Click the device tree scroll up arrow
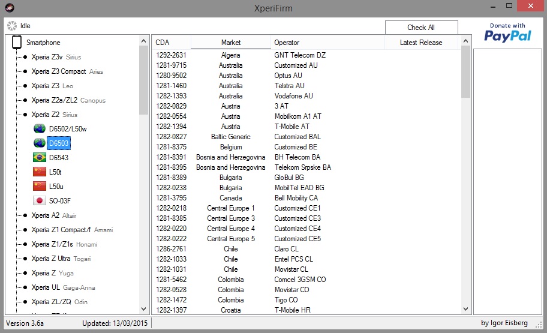 pyautogui.click(x=143, y=41)
